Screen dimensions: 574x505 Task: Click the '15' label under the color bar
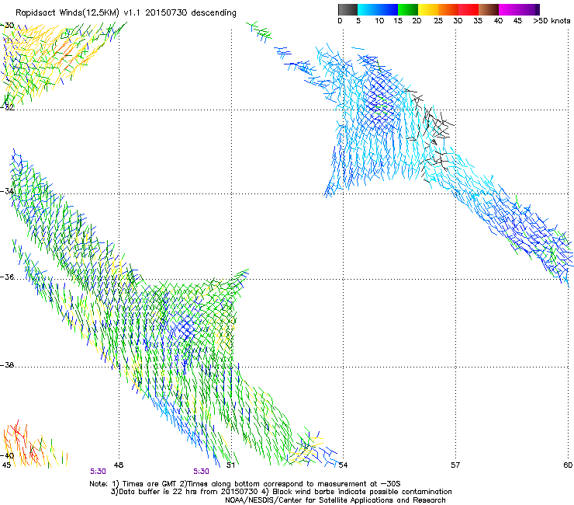(x=398, y=21)
